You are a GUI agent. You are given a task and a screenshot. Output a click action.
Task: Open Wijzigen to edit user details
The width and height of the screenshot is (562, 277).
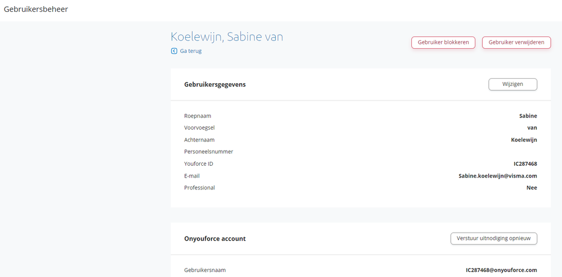click(x=512, y=84)
